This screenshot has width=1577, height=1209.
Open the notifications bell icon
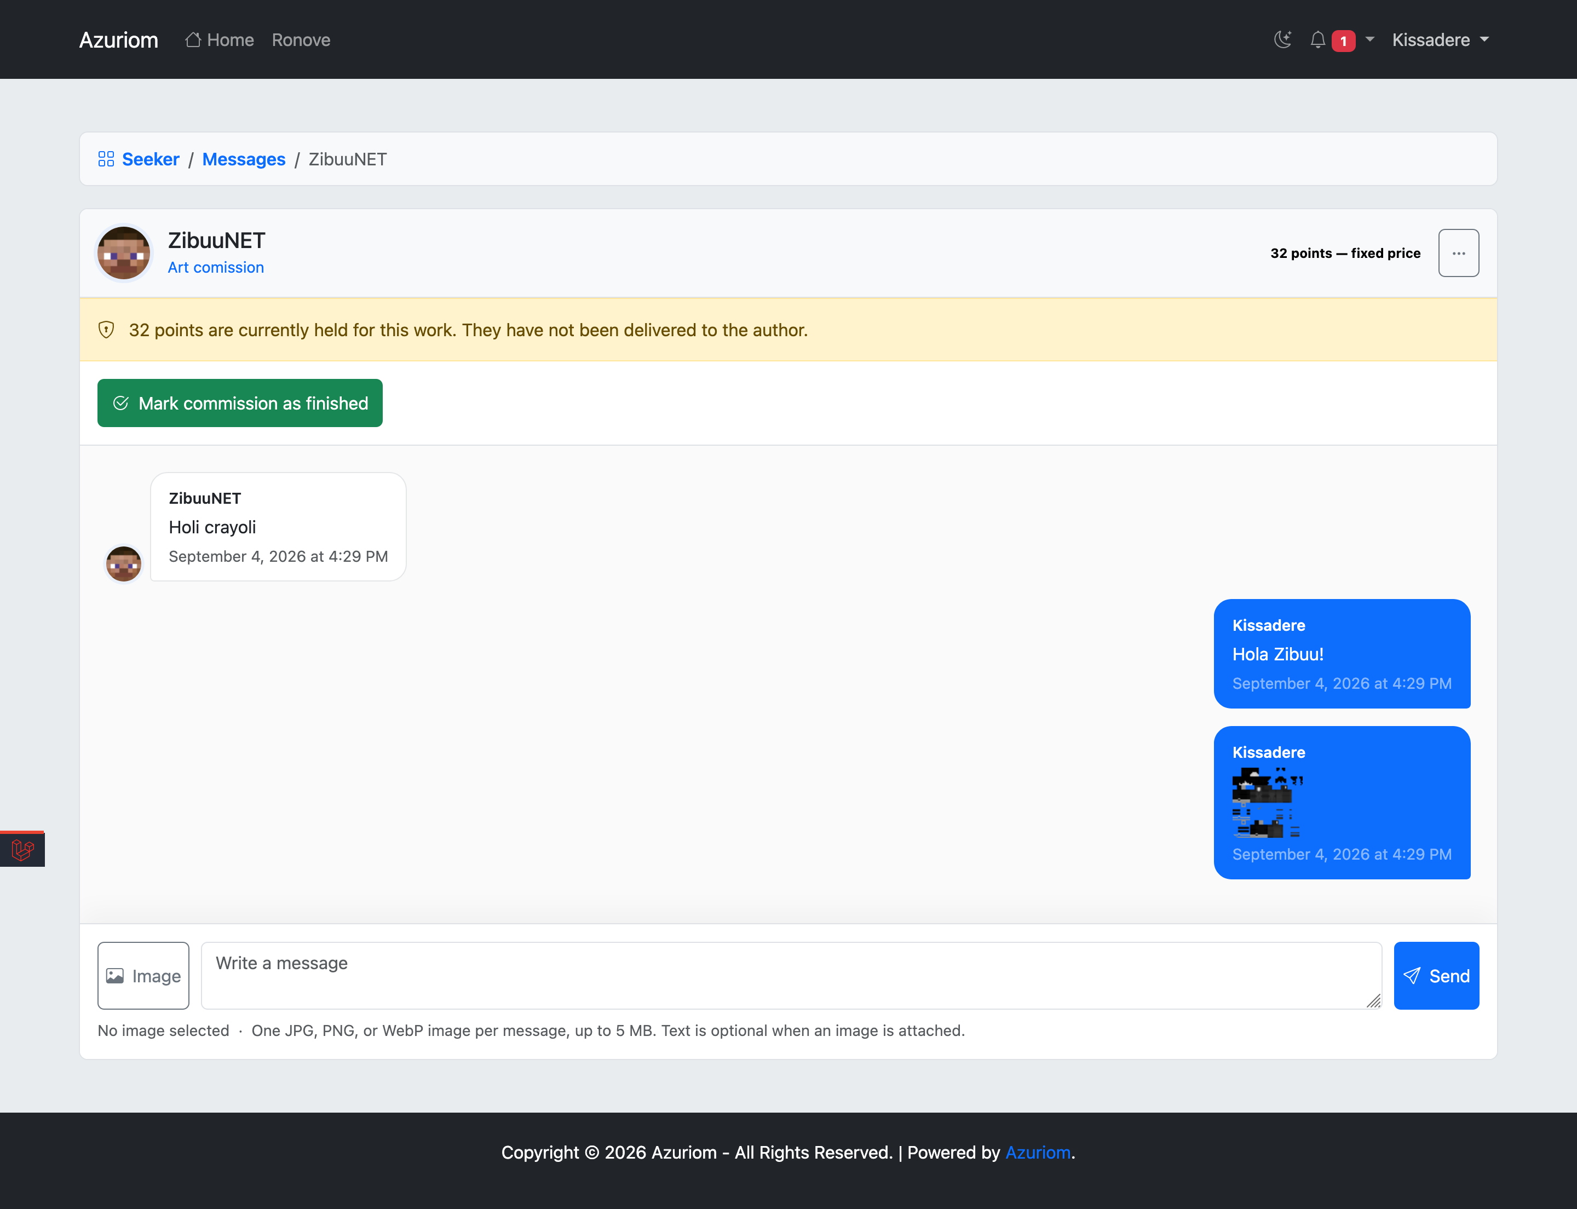point(1317,39)
